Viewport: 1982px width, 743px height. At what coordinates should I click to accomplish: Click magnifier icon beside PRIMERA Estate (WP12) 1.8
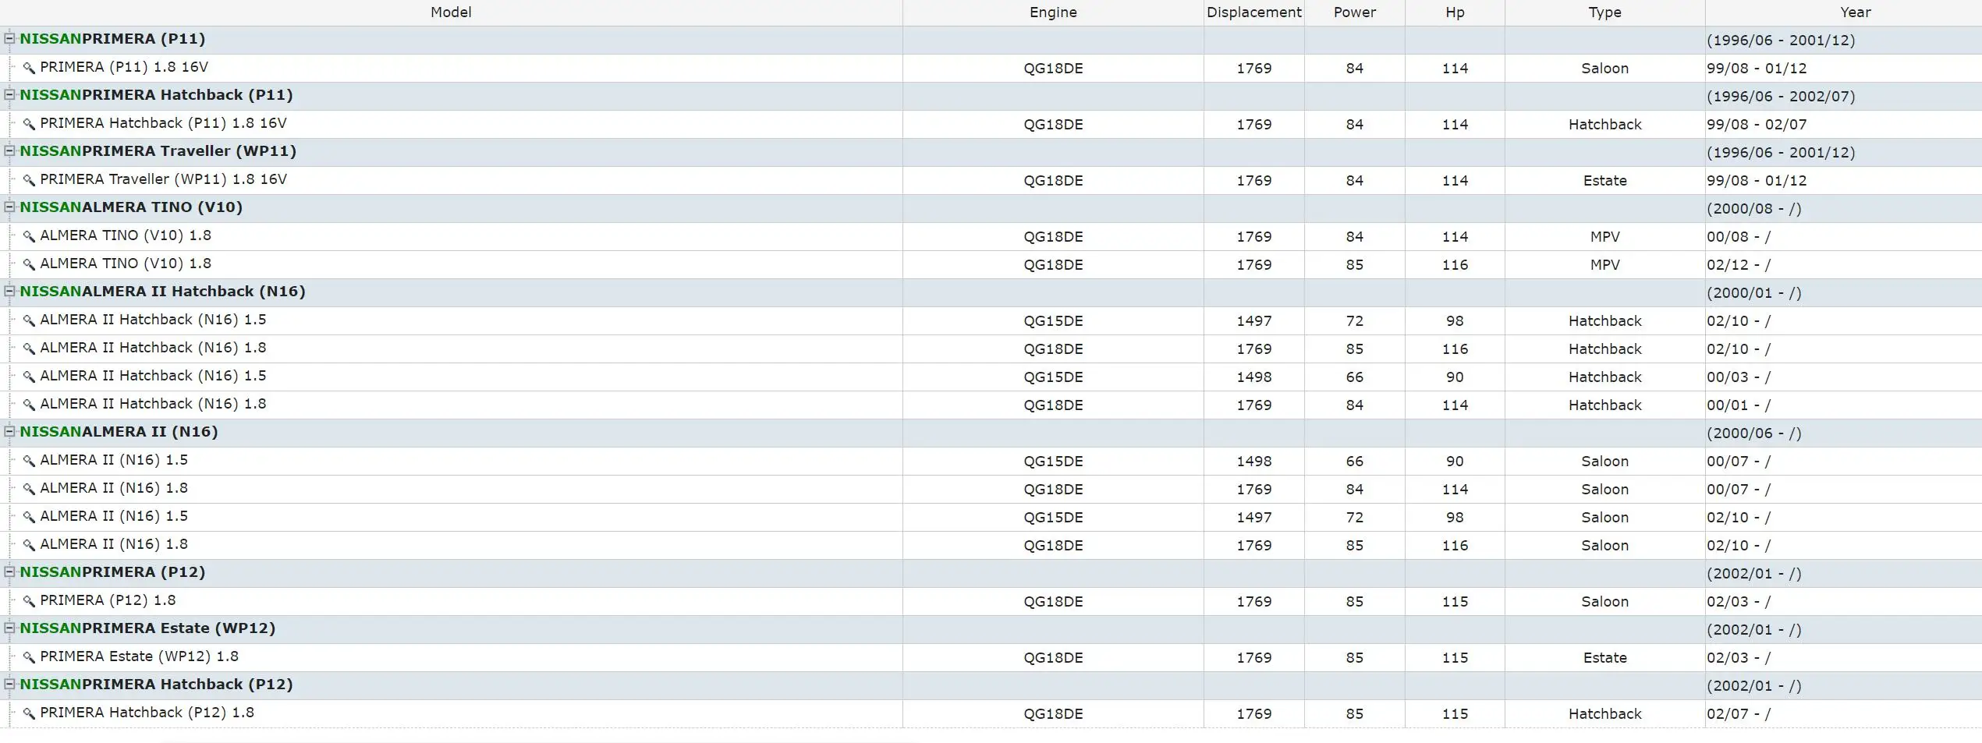click(x=29, y=657)
